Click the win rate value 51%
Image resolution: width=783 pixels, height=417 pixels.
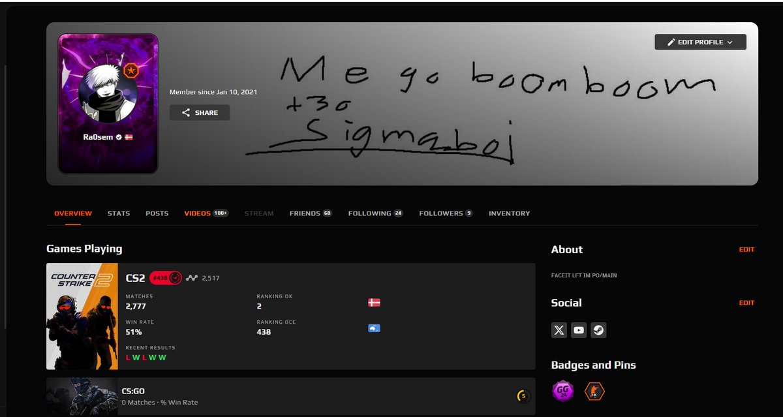point(134,332)
